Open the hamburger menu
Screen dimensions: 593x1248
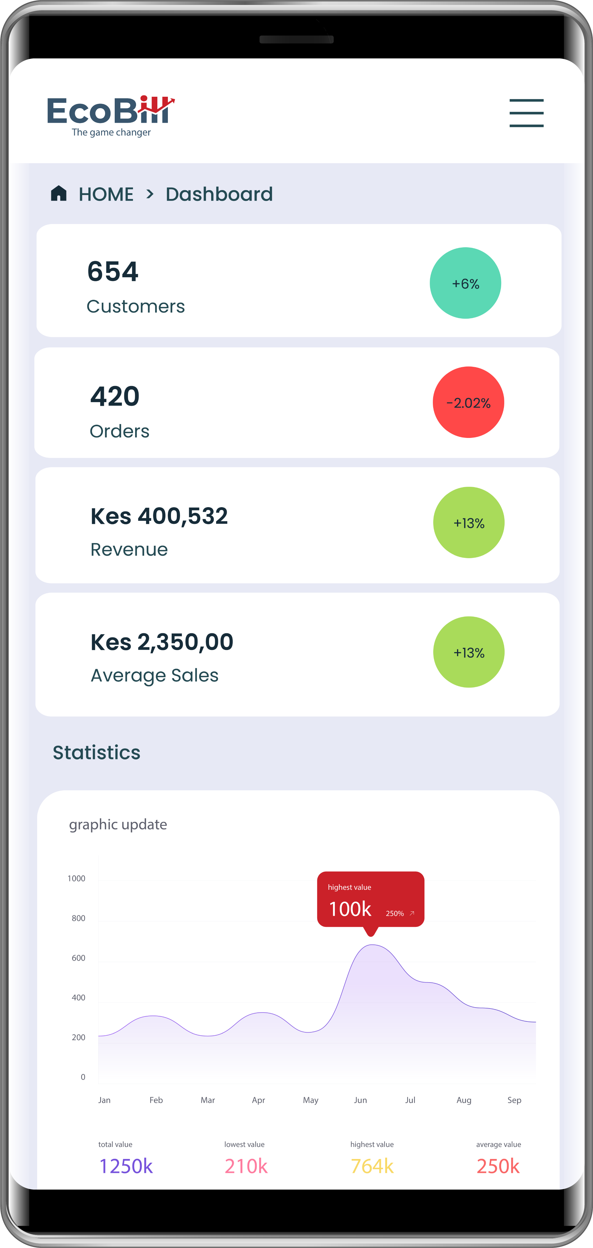click(x=526, y=113)
